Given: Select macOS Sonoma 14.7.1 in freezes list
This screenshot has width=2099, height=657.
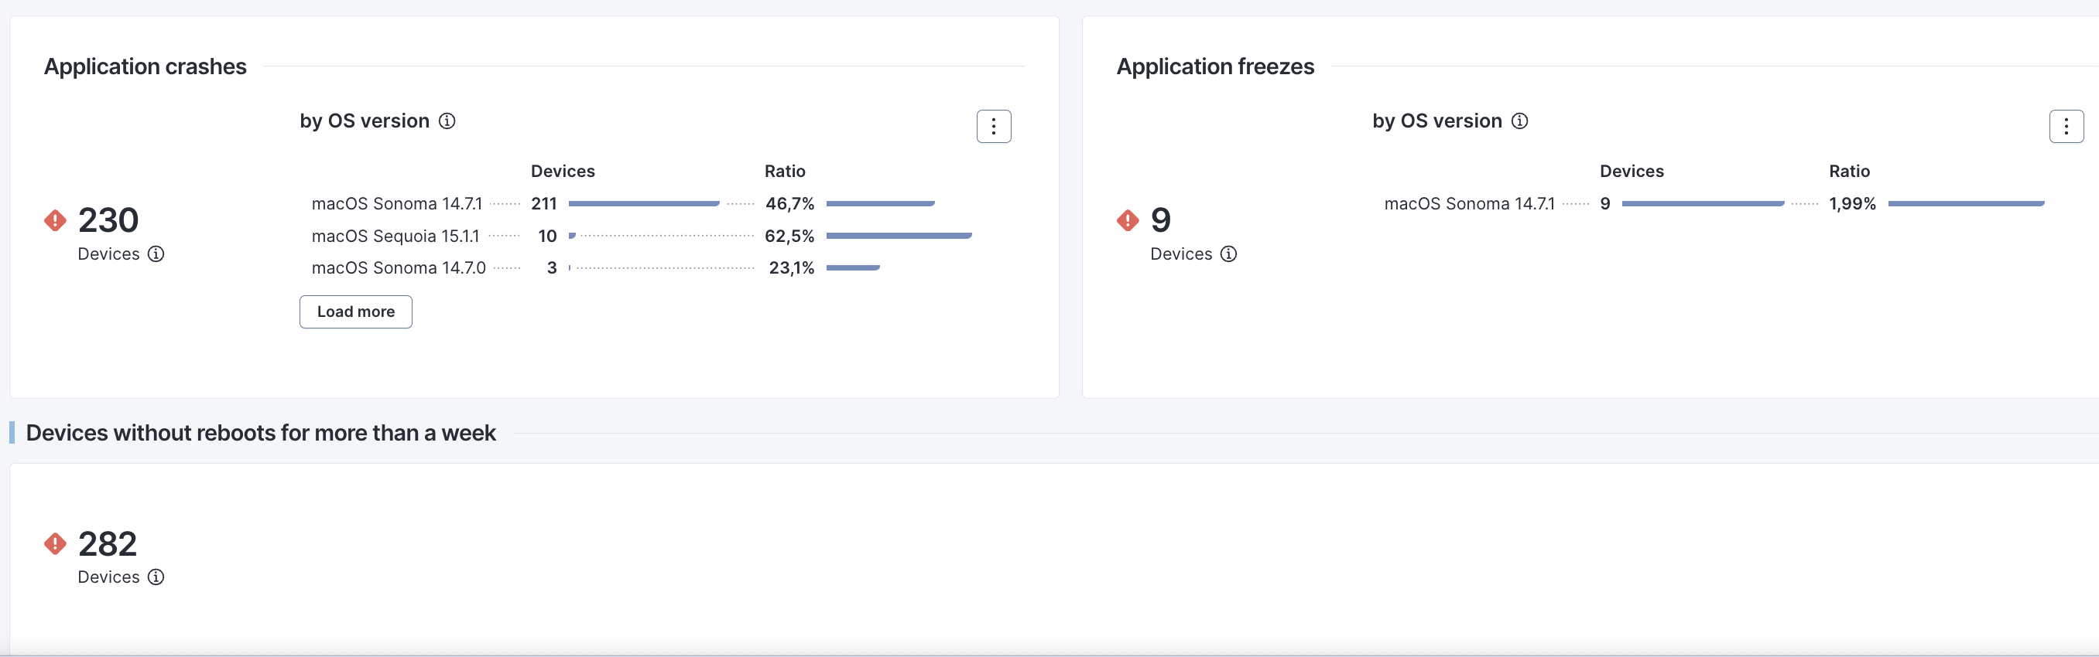Looking at the screenshot, I should [1468, 203].
